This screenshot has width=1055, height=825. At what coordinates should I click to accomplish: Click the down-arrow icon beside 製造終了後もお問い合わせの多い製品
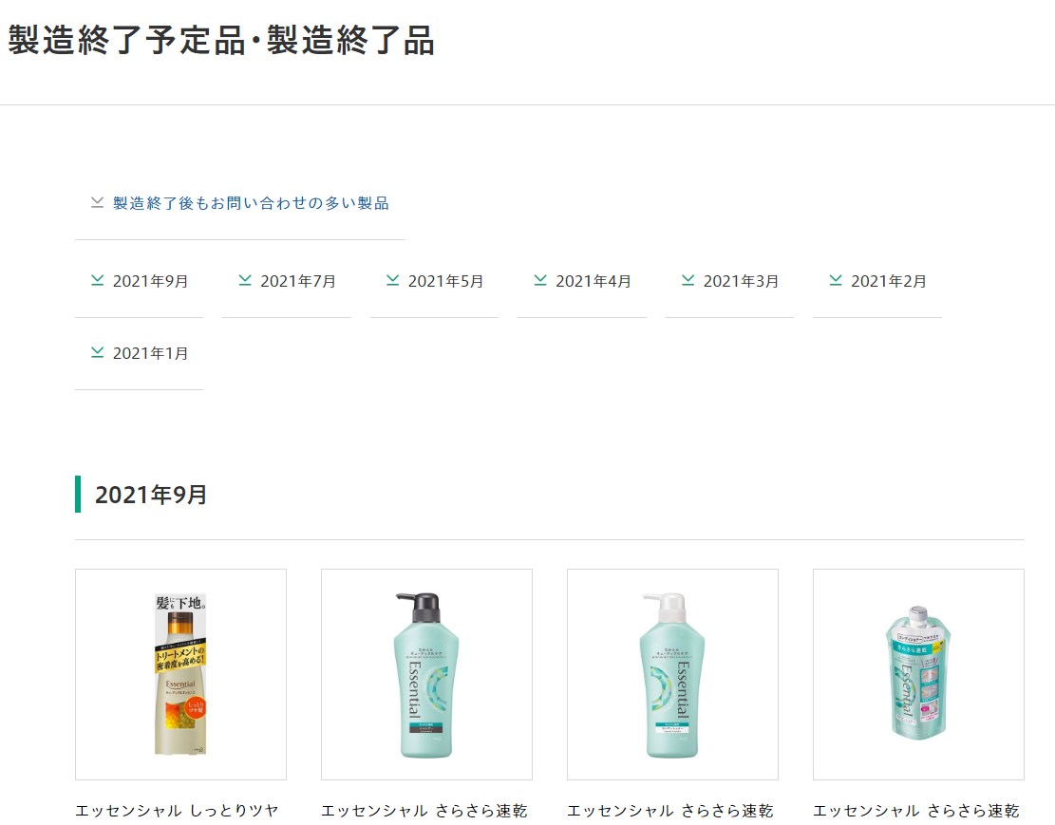click(97, 202)
